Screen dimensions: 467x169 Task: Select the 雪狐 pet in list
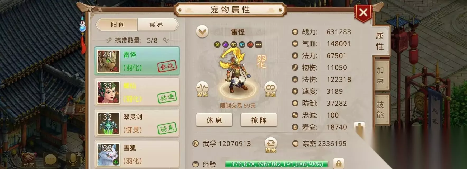point(137,154)
